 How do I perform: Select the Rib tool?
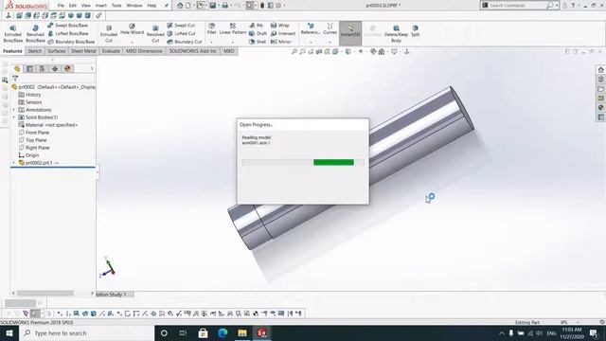257,26
